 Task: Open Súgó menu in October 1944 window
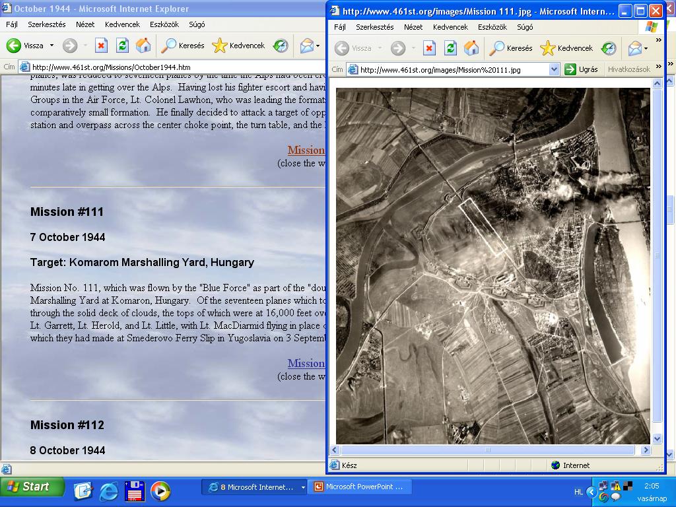[x=197, y=24]
